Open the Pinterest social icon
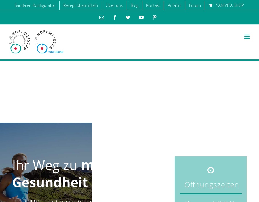 pos(155,17)
